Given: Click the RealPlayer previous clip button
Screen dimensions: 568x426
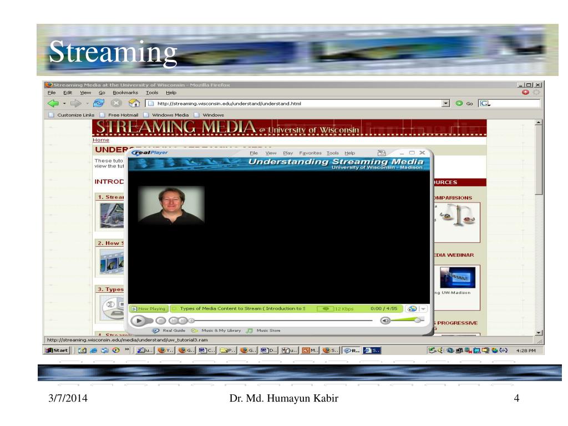Looking at the screenshot, I should click(173, 321).
